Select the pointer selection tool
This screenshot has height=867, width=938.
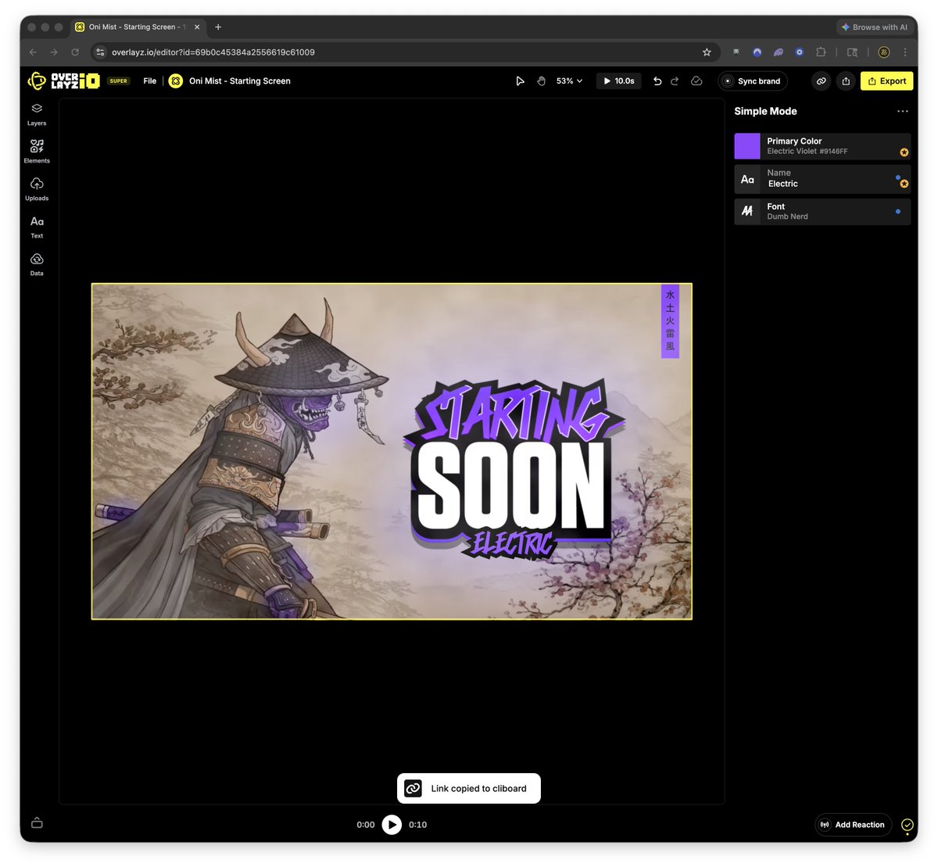(521, 81)
